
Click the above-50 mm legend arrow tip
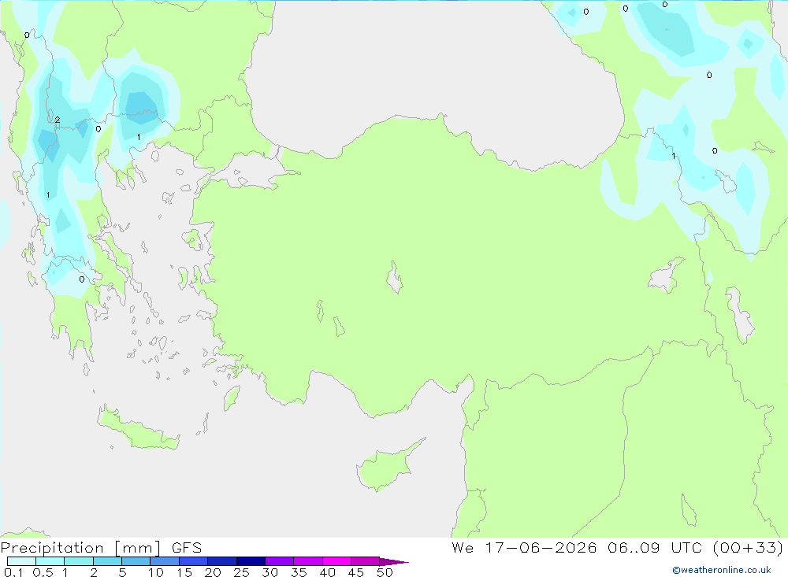394,561
